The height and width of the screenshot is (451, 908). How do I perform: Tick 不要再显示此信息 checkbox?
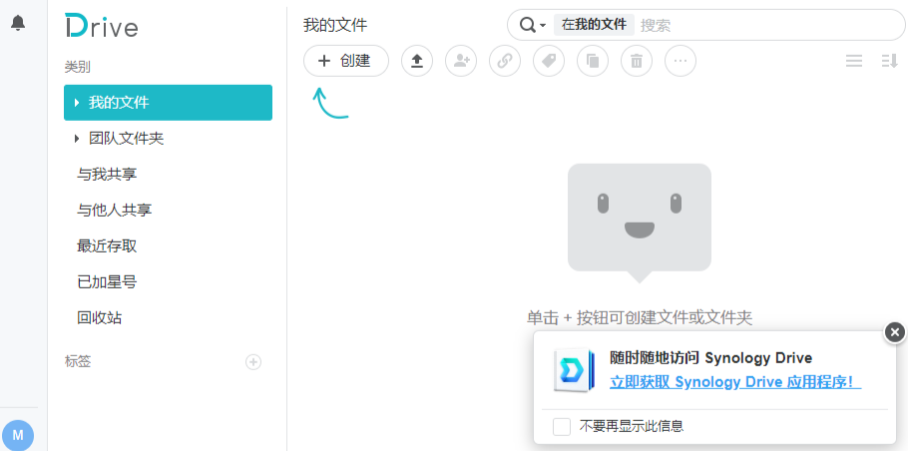tap(562, 426)
